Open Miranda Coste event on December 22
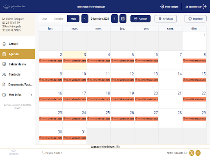 point(194,99)
